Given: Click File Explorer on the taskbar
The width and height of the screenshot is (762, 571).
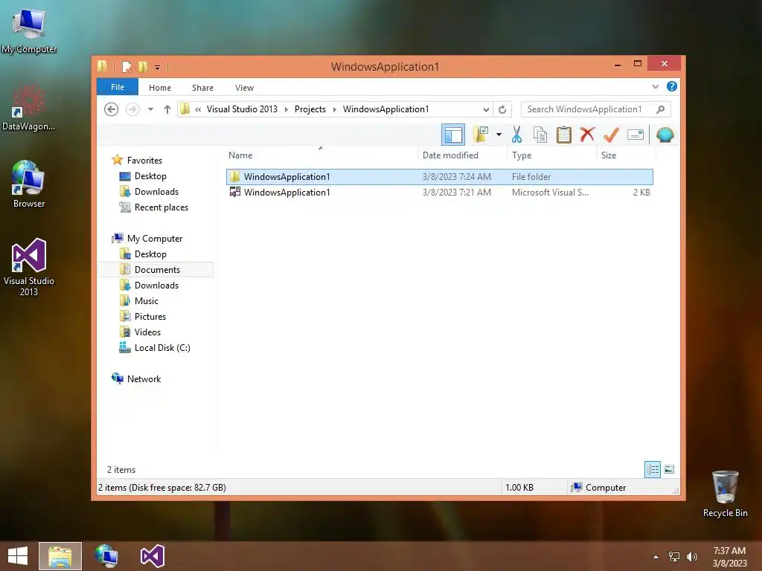Looking at the screenshot, I should coord(60,556).
